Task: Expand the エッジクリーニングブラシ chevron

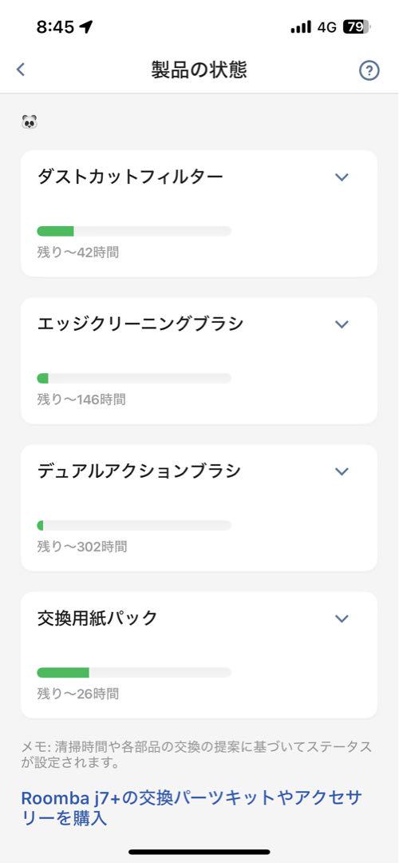Action: (342, 324)
